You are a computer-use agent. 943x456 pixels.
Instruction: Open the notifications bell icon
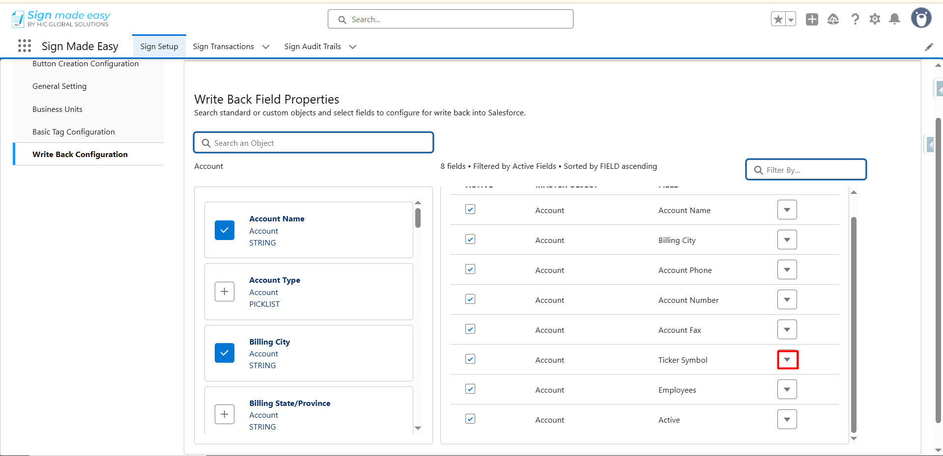pyautogui.click(x=895, y=19)
